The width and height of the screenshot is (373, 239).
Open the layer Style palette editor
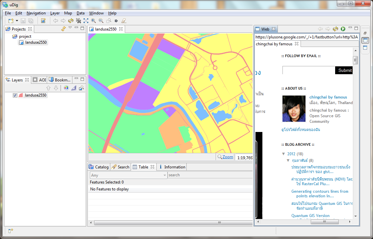(66, 88)
